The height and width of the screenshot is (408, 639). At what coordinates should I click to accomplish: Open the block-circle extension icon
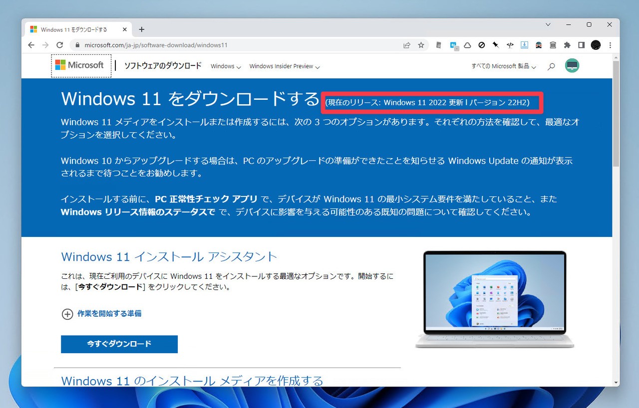click(x=482, y=45)
